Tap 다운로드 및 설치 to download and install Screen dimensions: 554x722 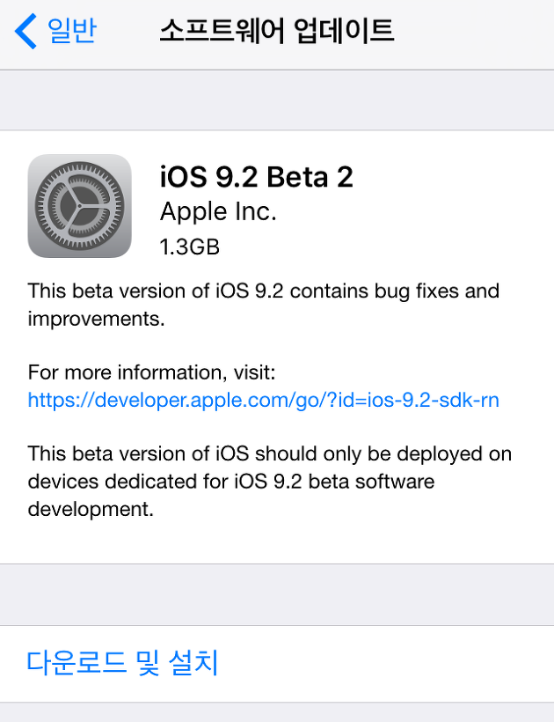[x=122, y=662]
